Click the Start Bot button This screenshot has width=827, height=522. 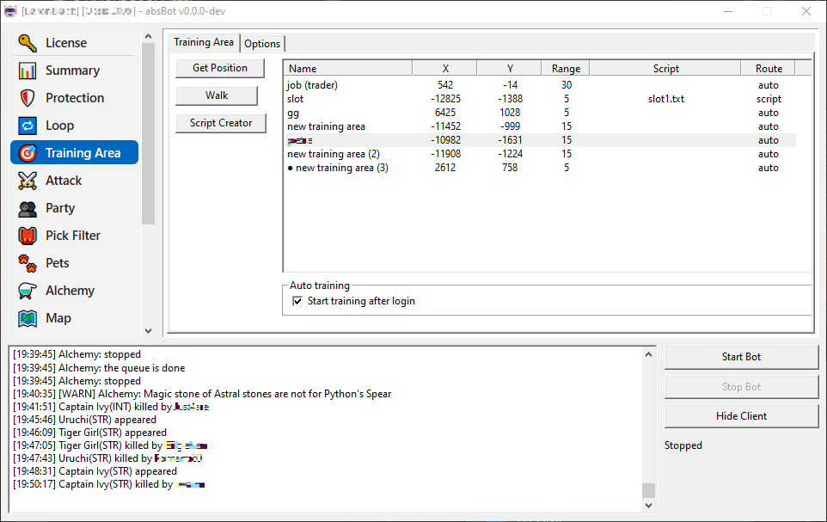741,358
